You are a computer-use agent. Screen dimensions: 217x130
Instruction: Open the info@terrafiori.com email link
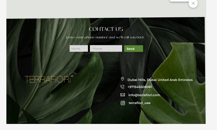[144, 95]
